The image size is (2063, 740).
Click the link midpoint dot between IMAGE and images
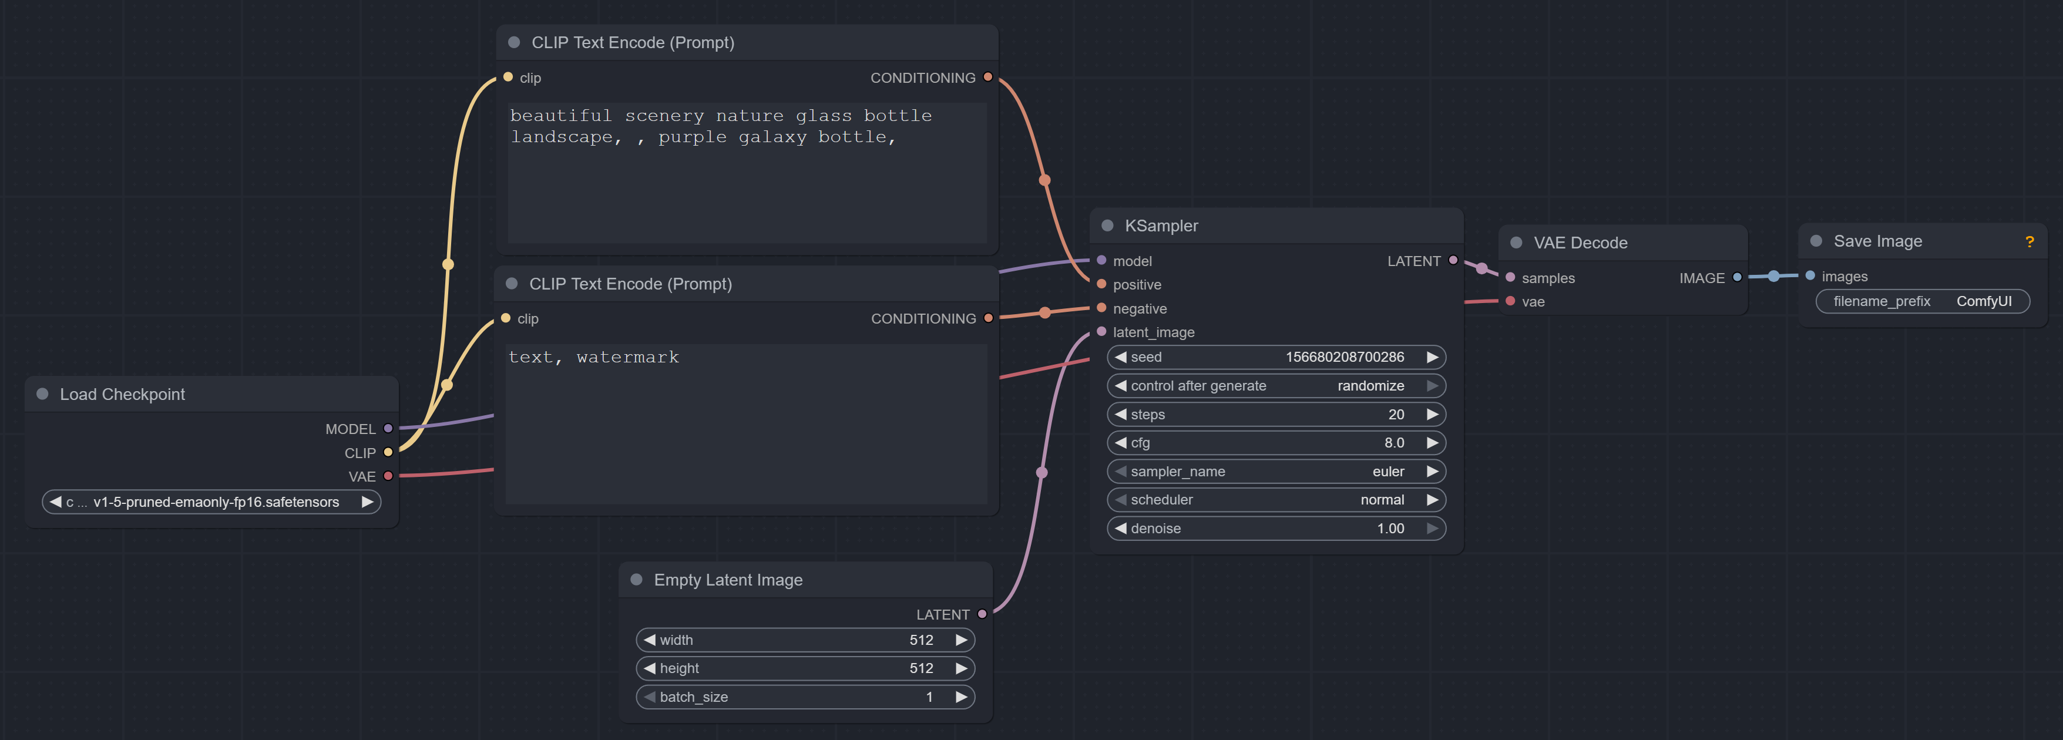(x=1773, y=276)
